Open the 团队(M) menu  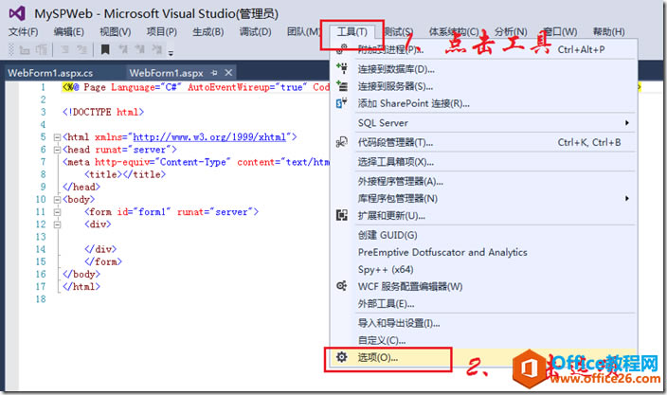click(x=303, y=32)
